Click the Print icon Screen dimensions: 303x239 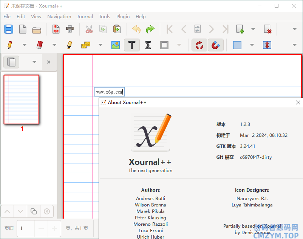point(70,29)
